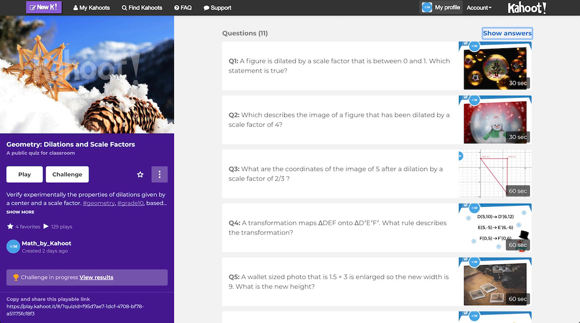This screenshot has width=580, height=323.
Task: Click the Math_by_Kahoot creator avatar
Action: point(13,247)
